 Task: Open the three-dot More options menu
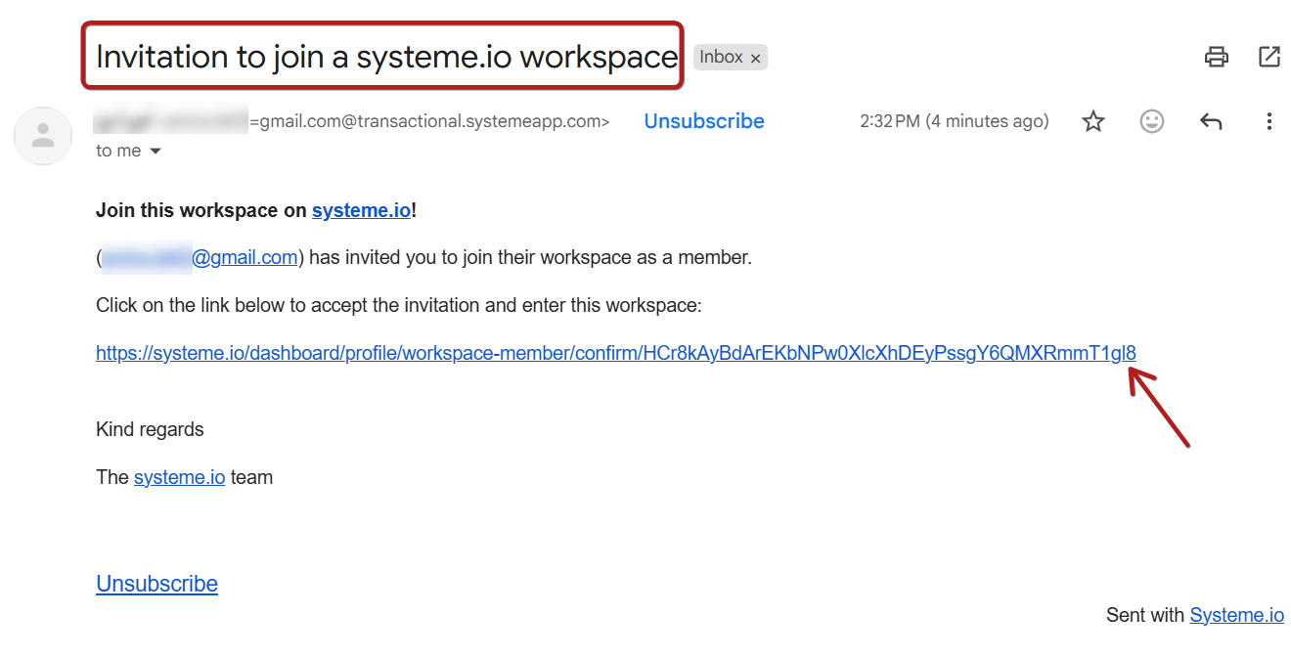tap(1269, 121)
